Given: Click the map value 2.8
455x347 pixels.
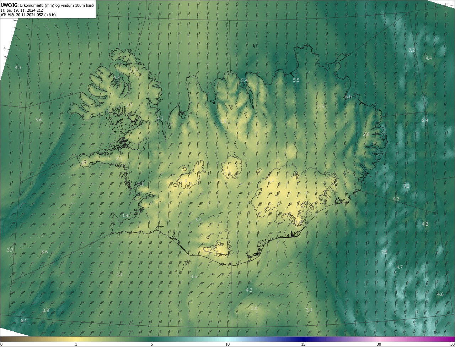Looking at the screenshot, I should pyautogui.click(x=366, y=134).
